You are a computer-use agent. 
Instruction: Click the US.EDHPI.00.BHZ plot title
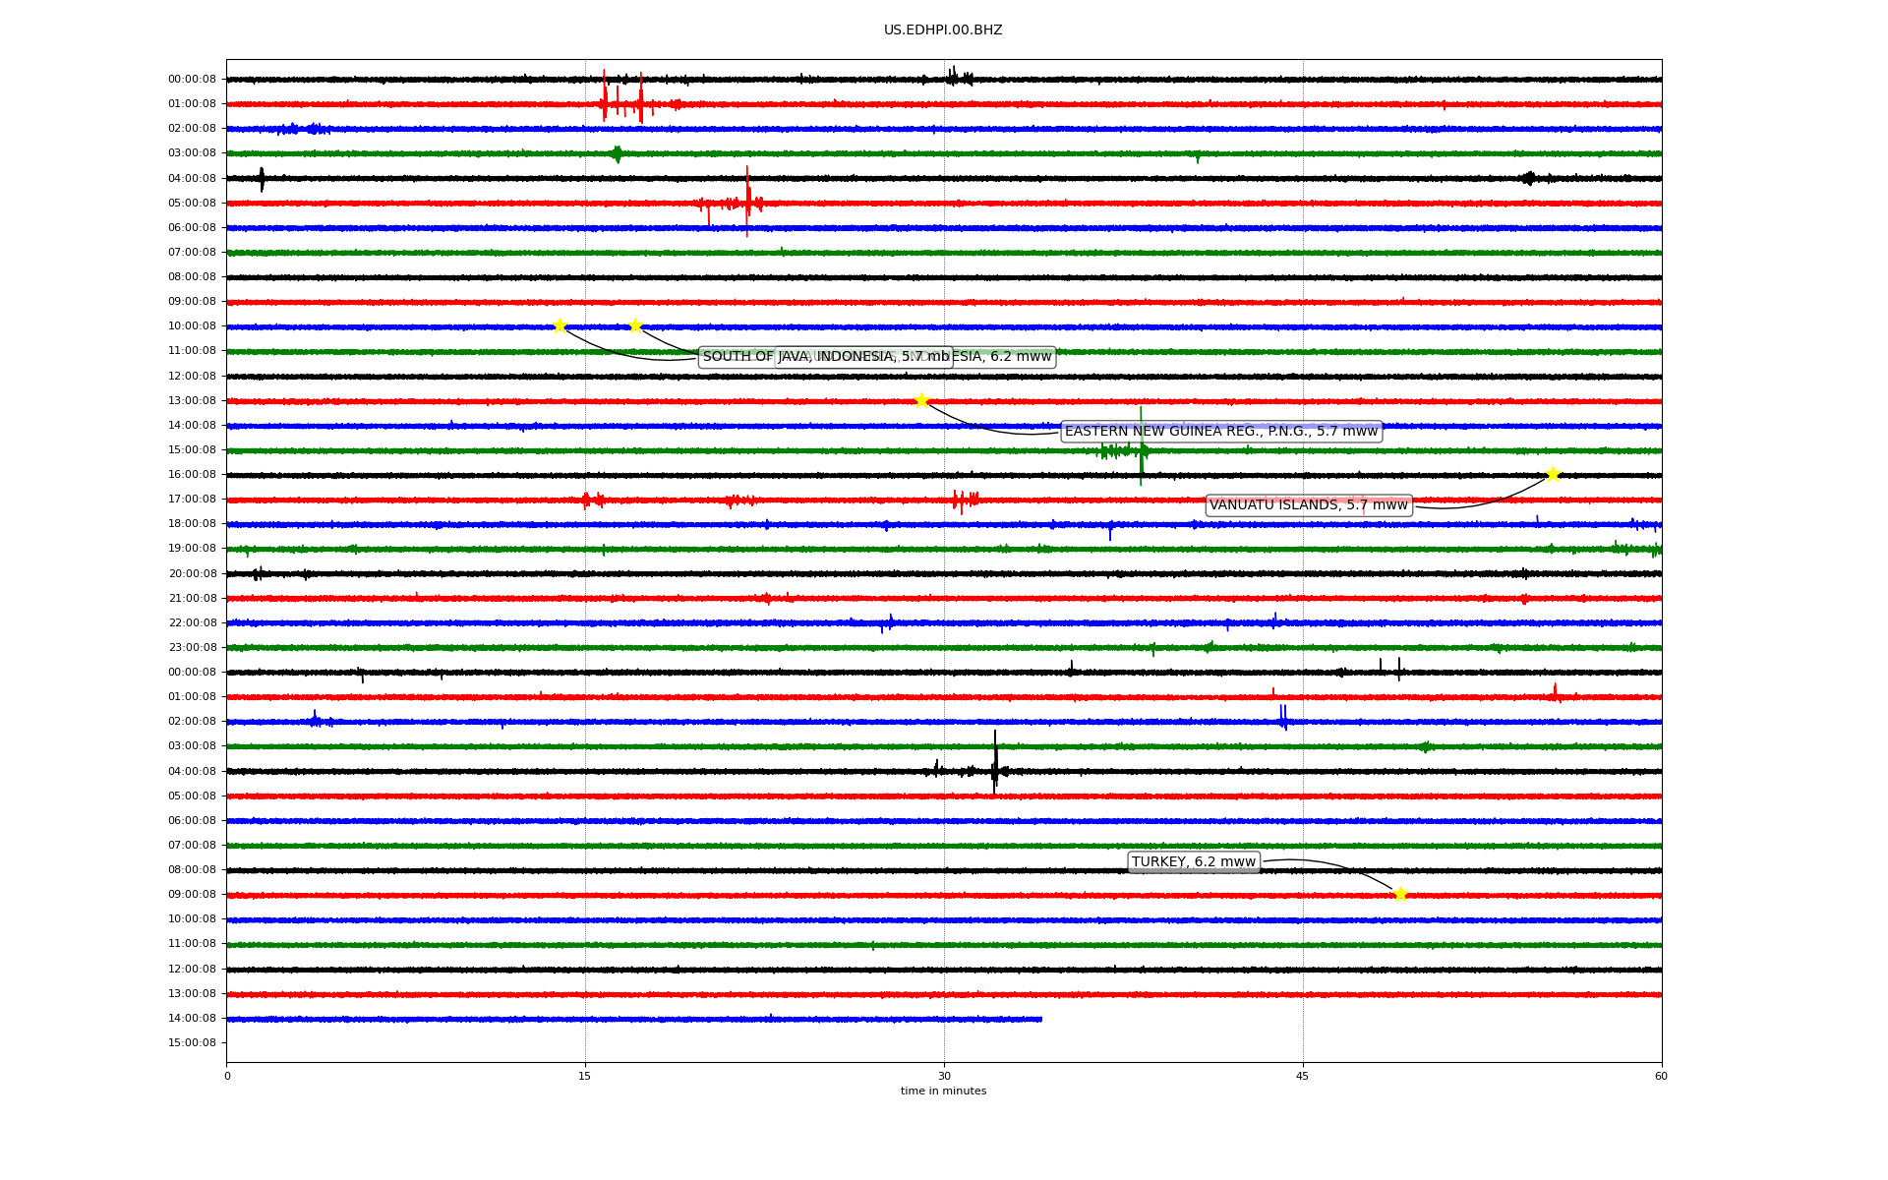[x=943, y=30]
